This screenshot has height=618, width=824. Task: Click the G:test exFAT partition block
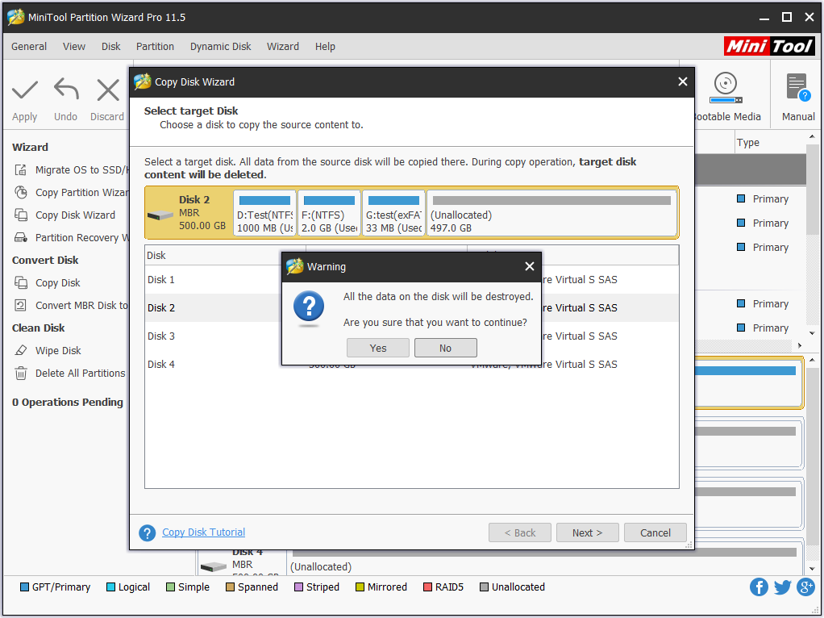coord(393,213)
